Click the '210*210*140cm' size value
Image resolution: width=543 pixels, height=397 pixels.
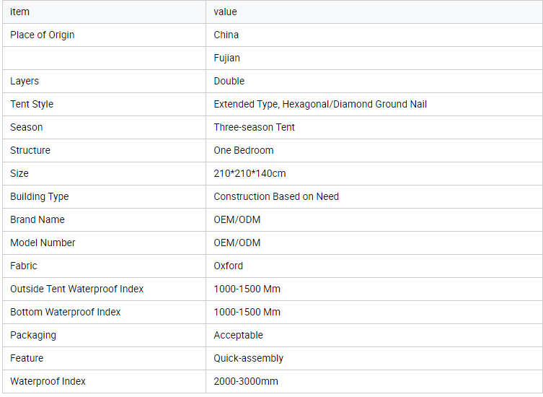(x=249, y=173)
